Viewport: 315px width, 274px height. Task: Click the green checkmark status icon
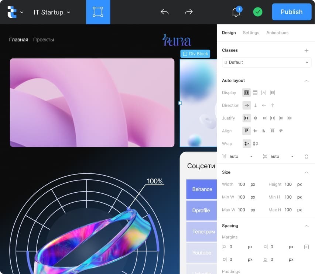coord(258,12)
